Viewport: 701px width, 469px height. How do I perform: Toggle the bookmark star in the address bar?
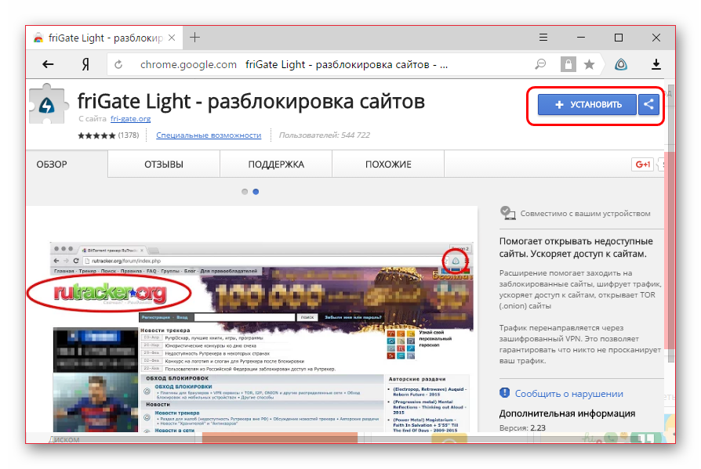tap(590, 64)
